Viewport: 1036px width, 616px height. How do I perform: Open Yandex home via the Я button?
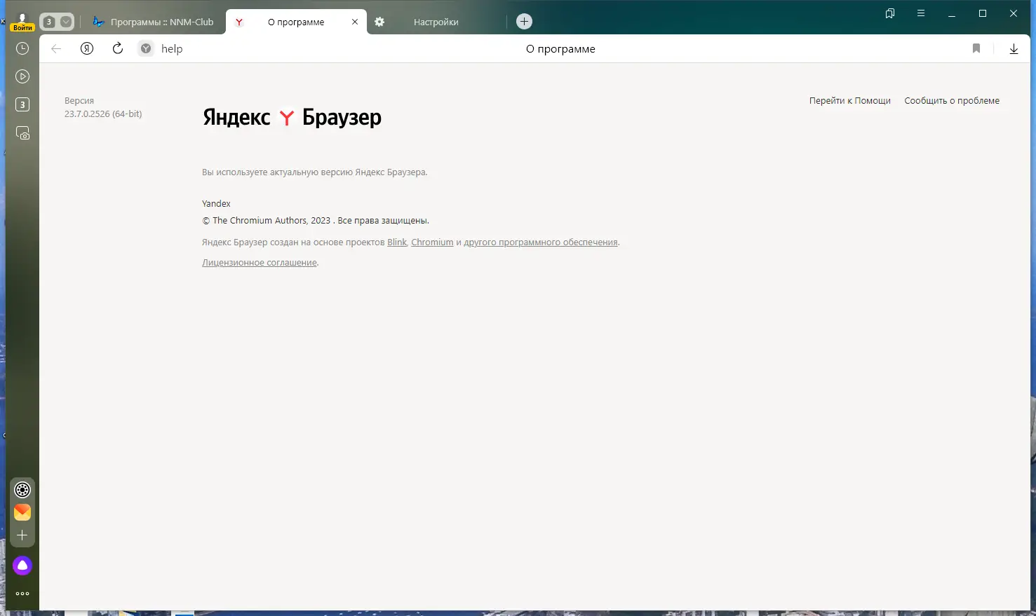click(87, 48)
